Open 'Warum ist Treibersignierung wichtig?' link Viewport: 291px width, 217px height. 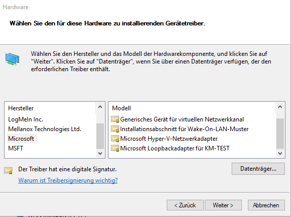pyautogui.click(x=68, y=180)
